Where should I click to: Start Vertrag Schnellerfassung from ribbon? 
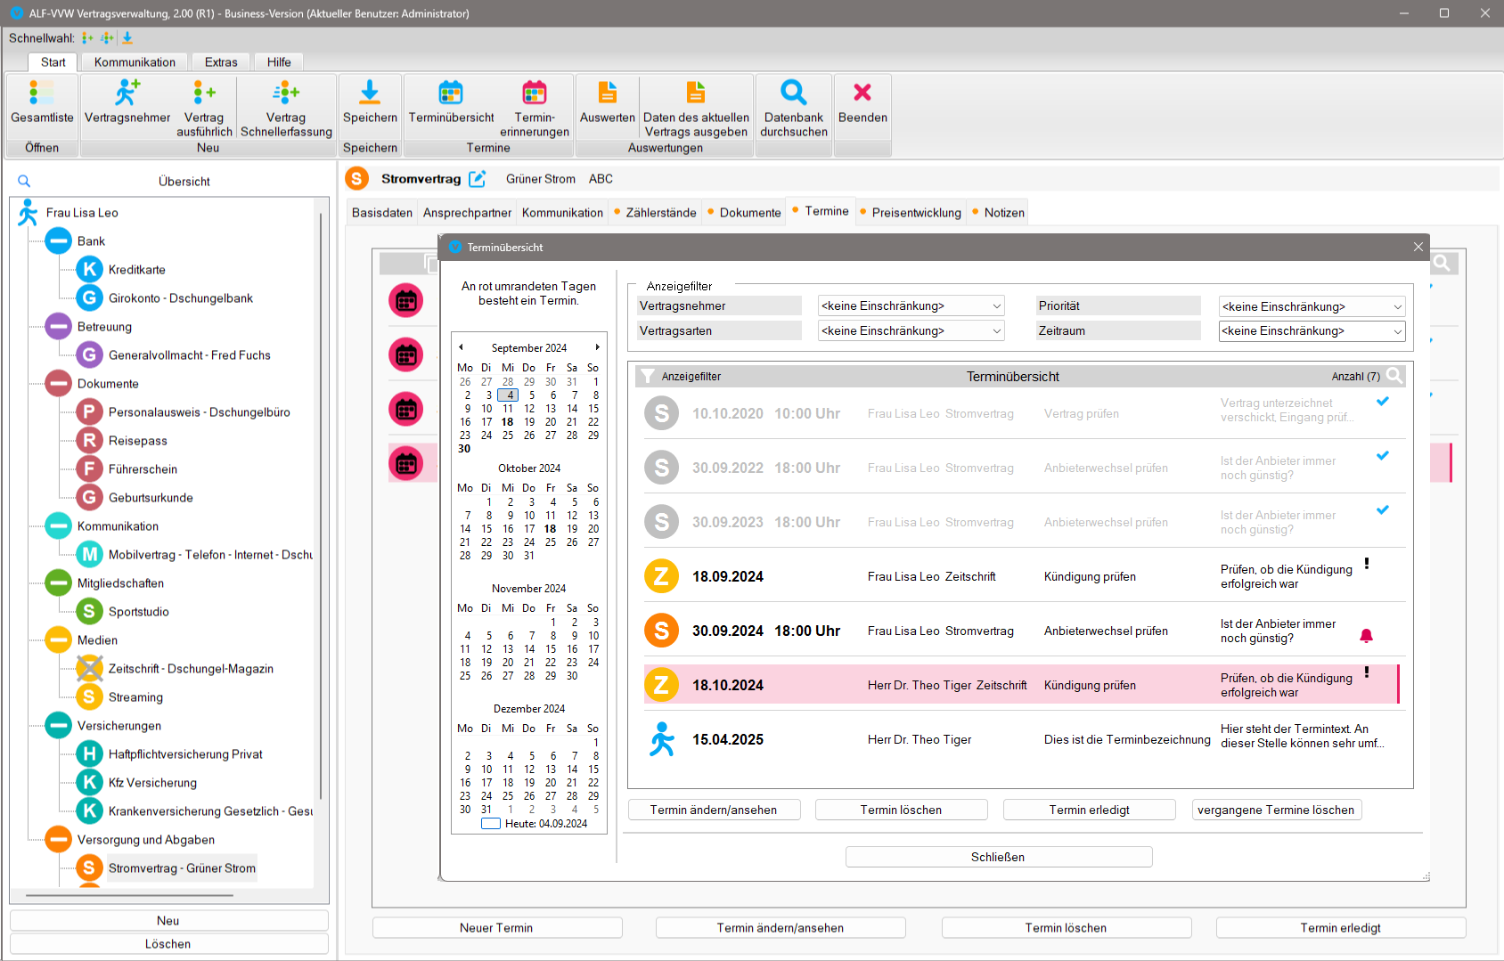coord(286,93)
